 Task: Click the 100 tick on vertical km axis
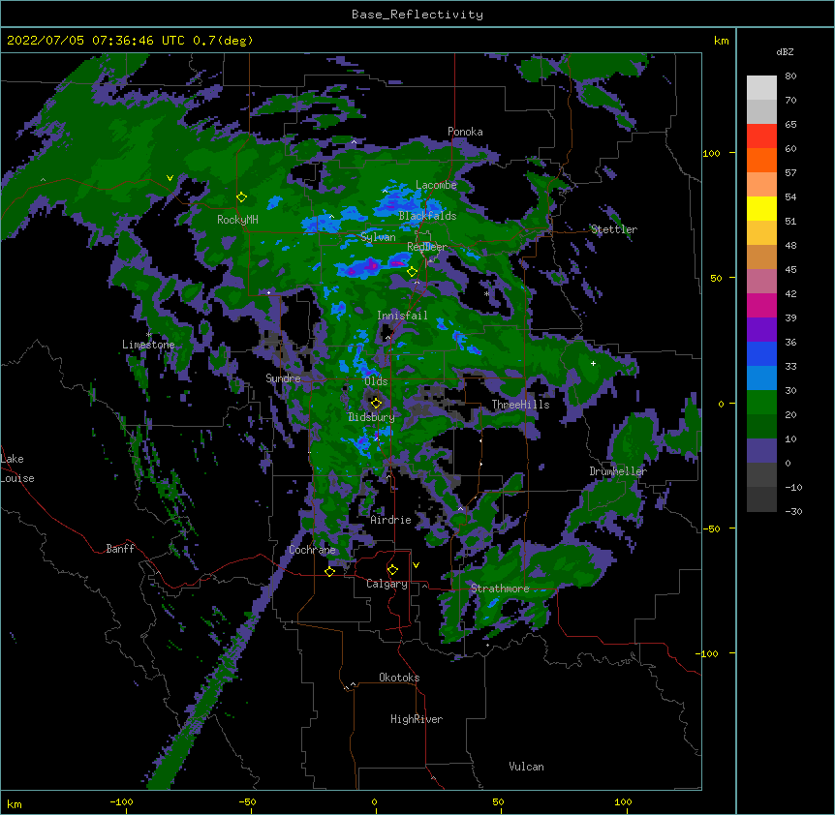(711, 153)
